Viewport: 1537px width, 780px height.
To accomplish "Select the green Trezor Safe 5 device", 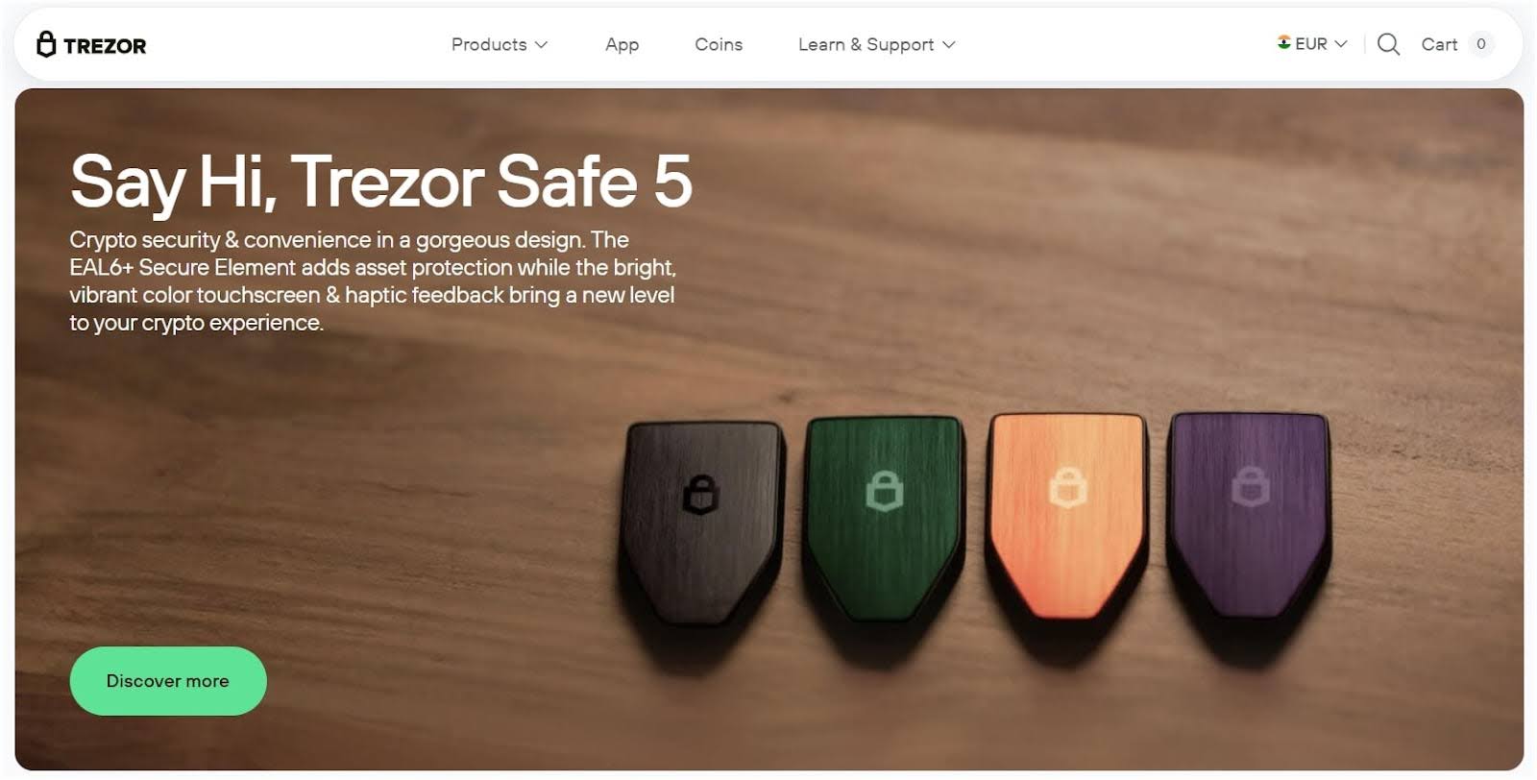I will (884, 519).
